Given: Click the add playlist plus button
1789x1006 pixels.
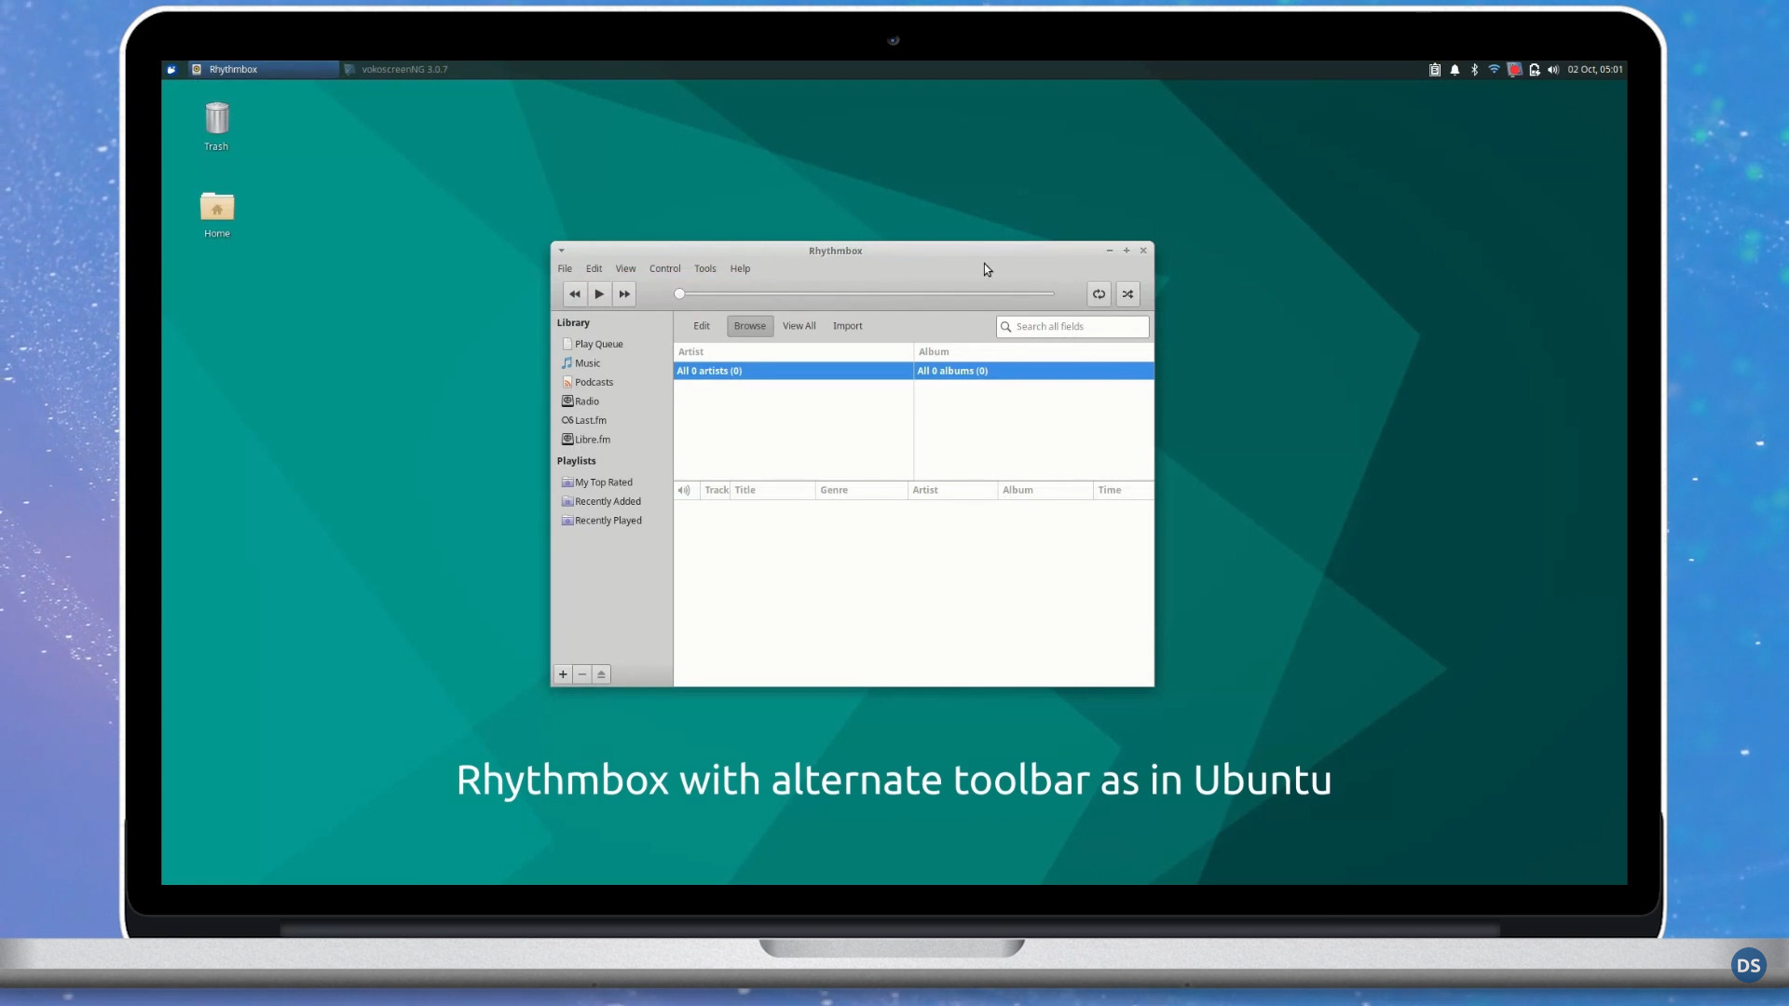Looking at the screenshot, I should [563, 674].
